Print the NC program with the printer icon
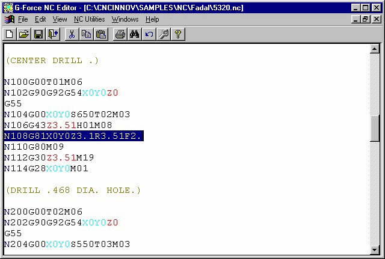 pos(120,34)
